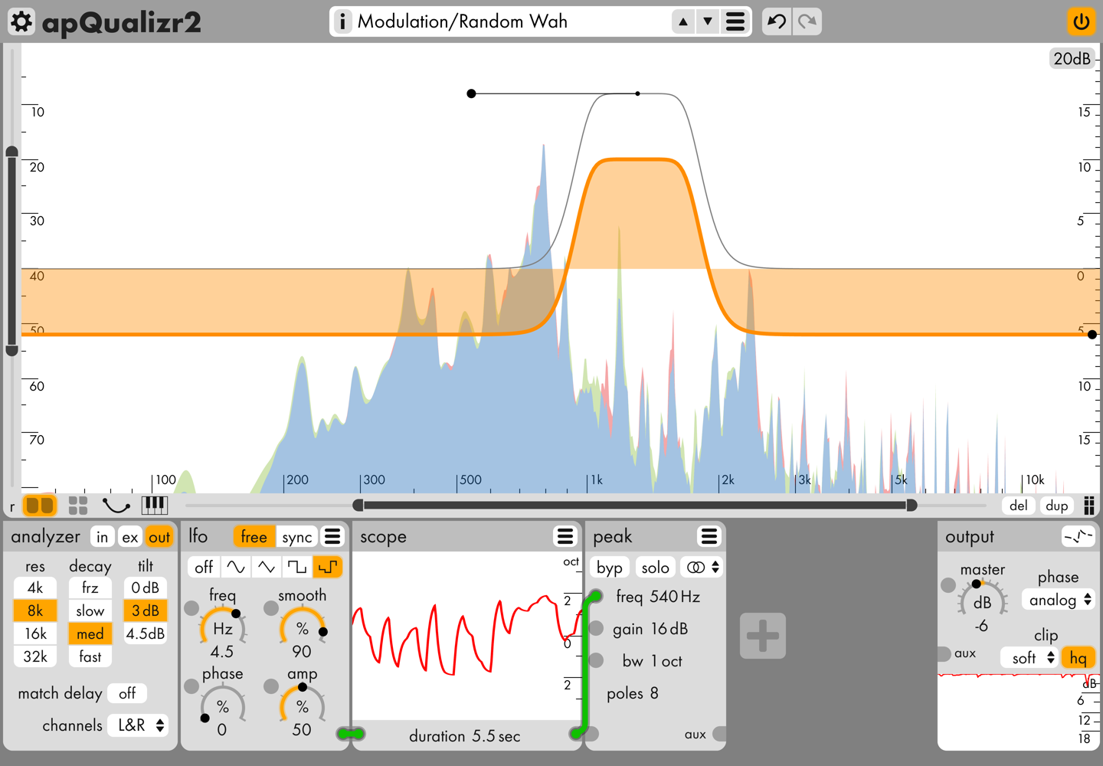Select 32k analyzer resolution

click(x=35, y=656)
